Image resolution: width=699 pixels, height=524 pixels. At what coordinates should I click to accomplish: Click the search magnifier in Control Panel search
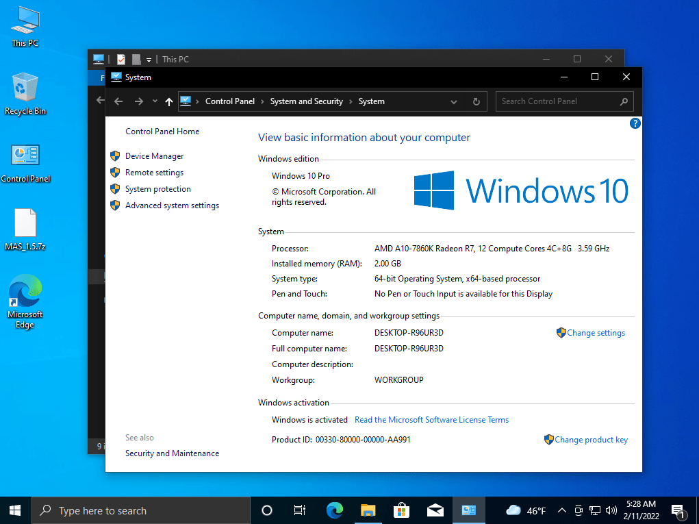click(624, 101)
